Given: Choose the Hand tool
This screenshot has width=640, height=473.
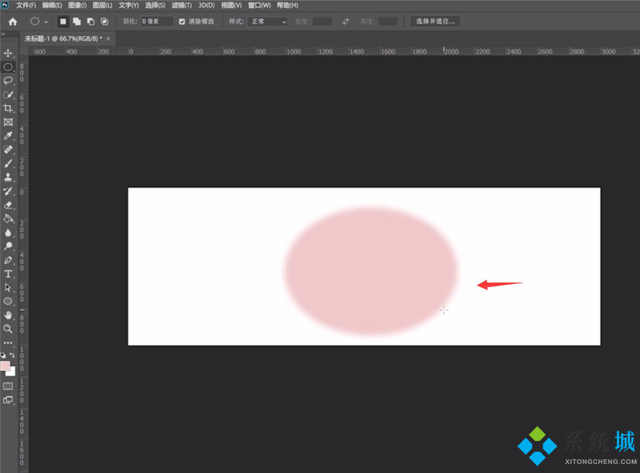Looking at the screenshot, I should [x=8, y=315].
